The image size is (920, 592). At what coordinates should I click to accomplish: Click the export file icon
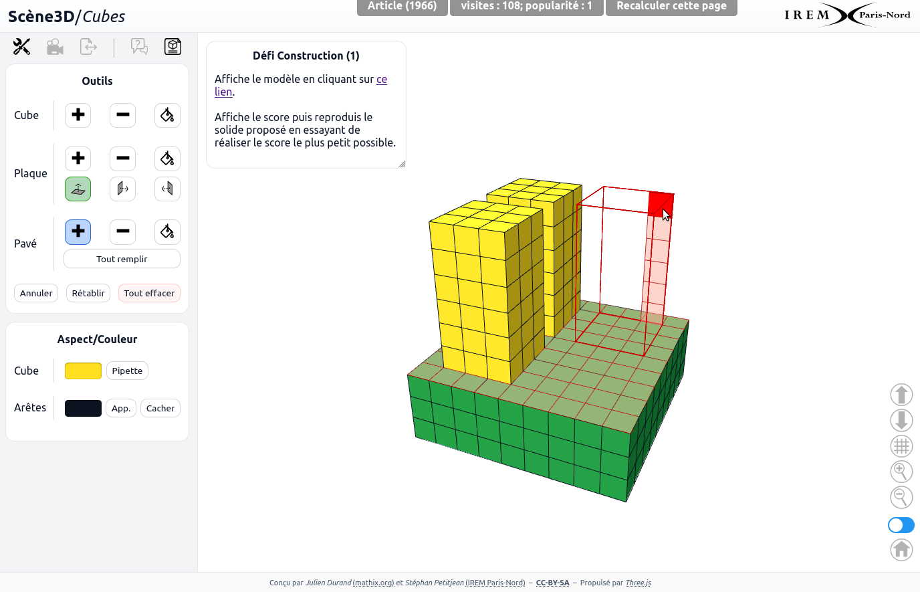point(88,47)
